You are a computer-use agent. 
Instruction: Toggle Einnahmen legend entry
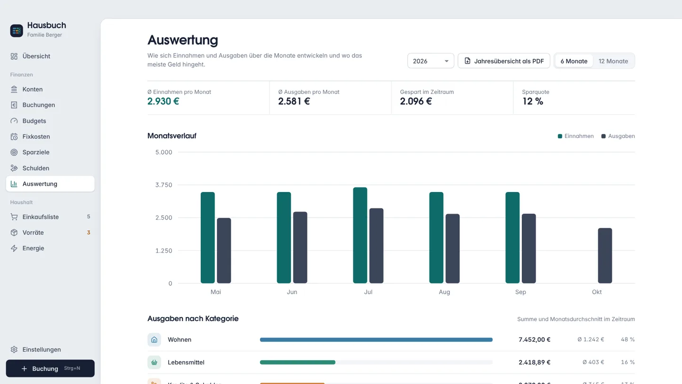pos(575,136)
